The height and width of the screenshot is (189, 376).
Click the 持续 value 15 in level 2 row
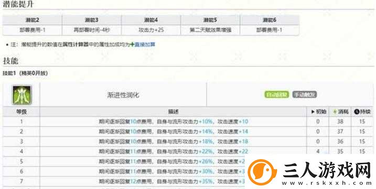tap(362, 131)
